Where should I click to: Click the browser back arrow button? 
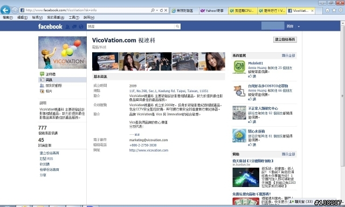click(x=5, y=10)
